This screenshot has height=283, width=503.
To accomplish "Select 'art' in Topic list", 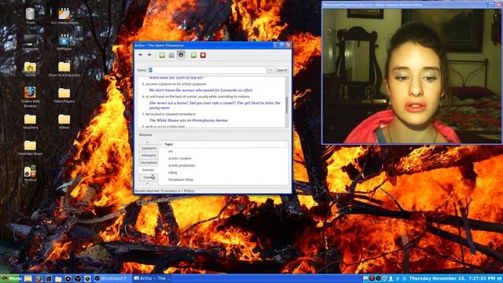I will pos(171,152).
